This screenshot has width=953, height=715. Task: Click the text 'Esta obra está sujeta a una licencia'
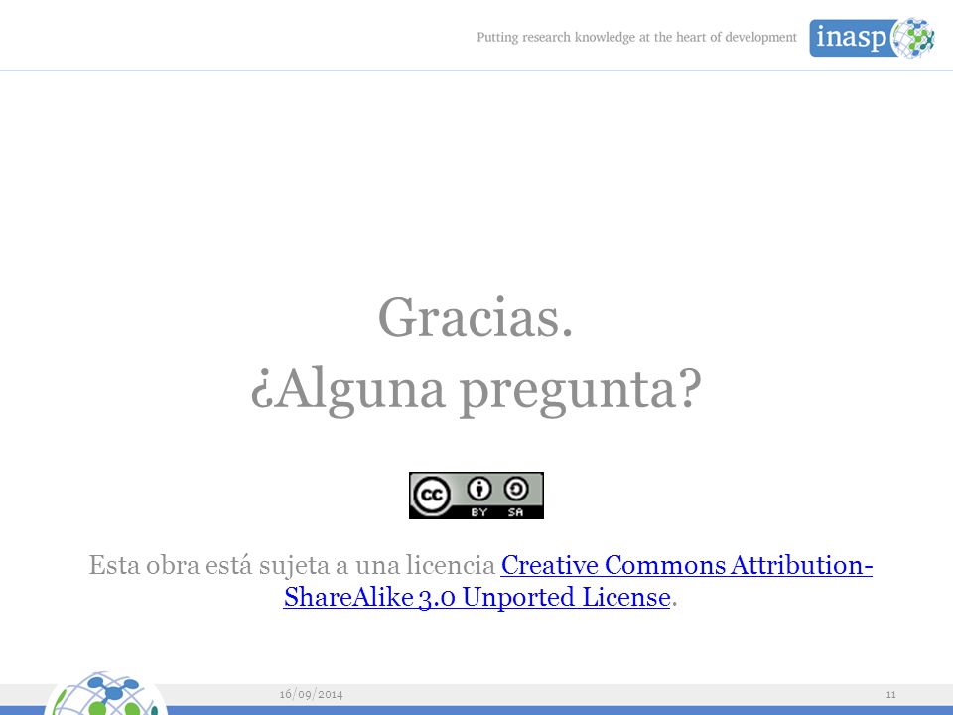(x=292, y=565)
